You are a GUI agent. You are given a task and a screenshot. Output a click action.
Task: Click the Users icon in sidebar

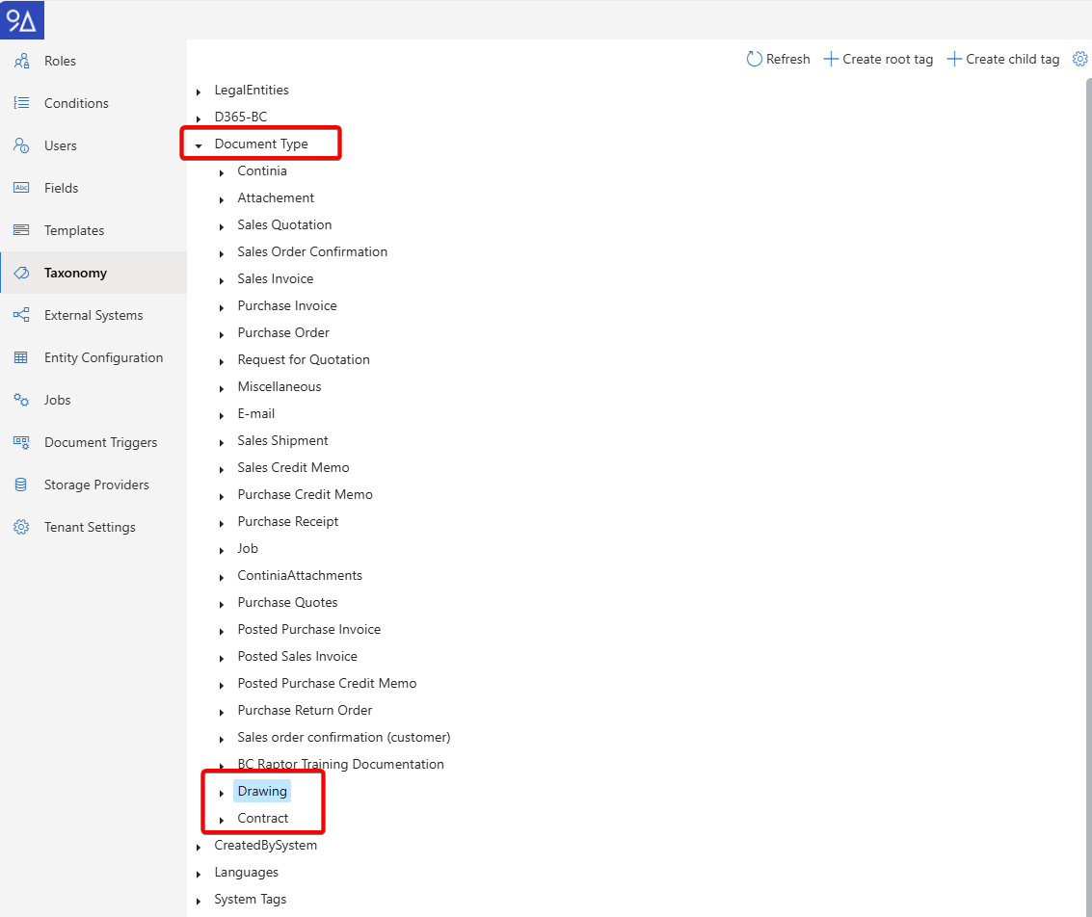pyautogui.click(x=21, y=145)
